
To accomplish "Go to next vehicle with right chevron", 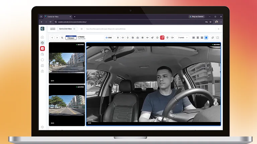I will tap(57, 38).
